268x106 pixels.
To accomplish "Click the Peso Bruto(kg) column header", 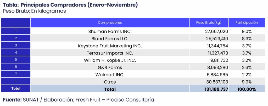I will [209, 23].
